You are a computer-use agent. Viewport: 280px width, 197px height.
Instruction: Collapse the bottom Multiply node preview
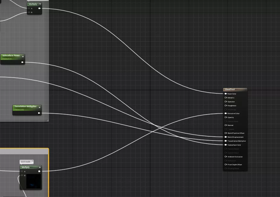(40, 167)
